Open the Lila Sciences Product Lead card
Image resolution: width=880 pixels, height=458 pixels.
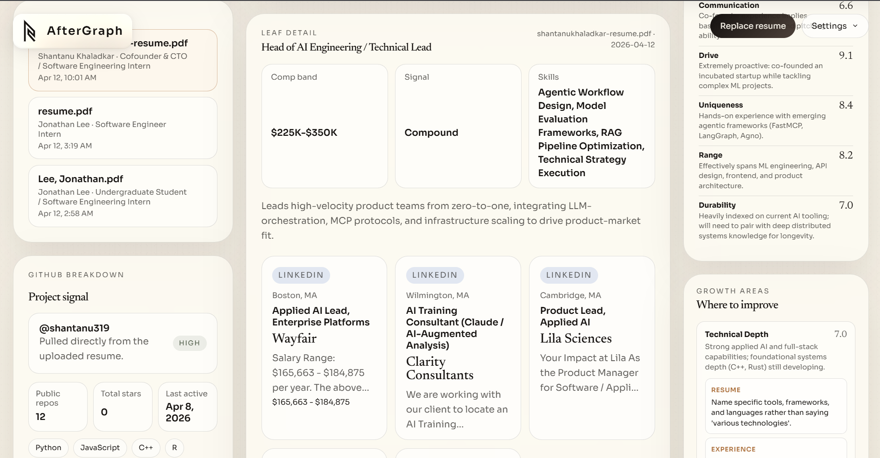pos(592,348)
